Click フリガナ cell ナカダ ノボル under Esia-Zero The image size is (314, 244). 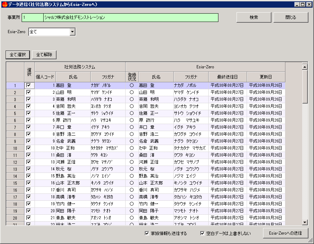[191, 85]
